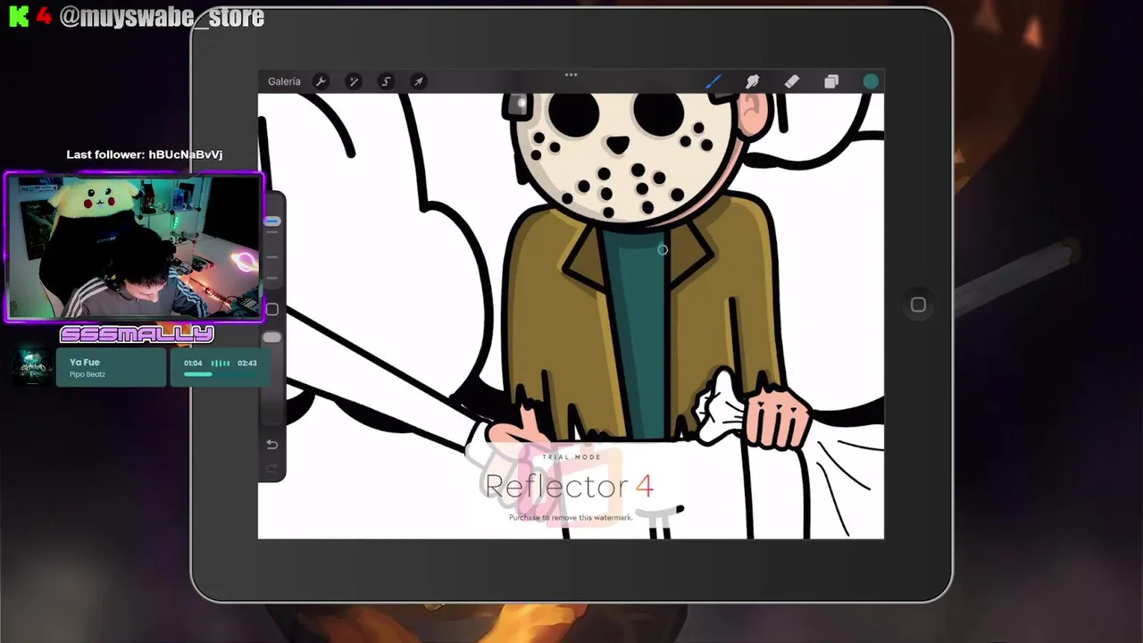Tap the square modify button on sidebar
This screenshot has height=643, width=1143.
[x=271, y=309]
